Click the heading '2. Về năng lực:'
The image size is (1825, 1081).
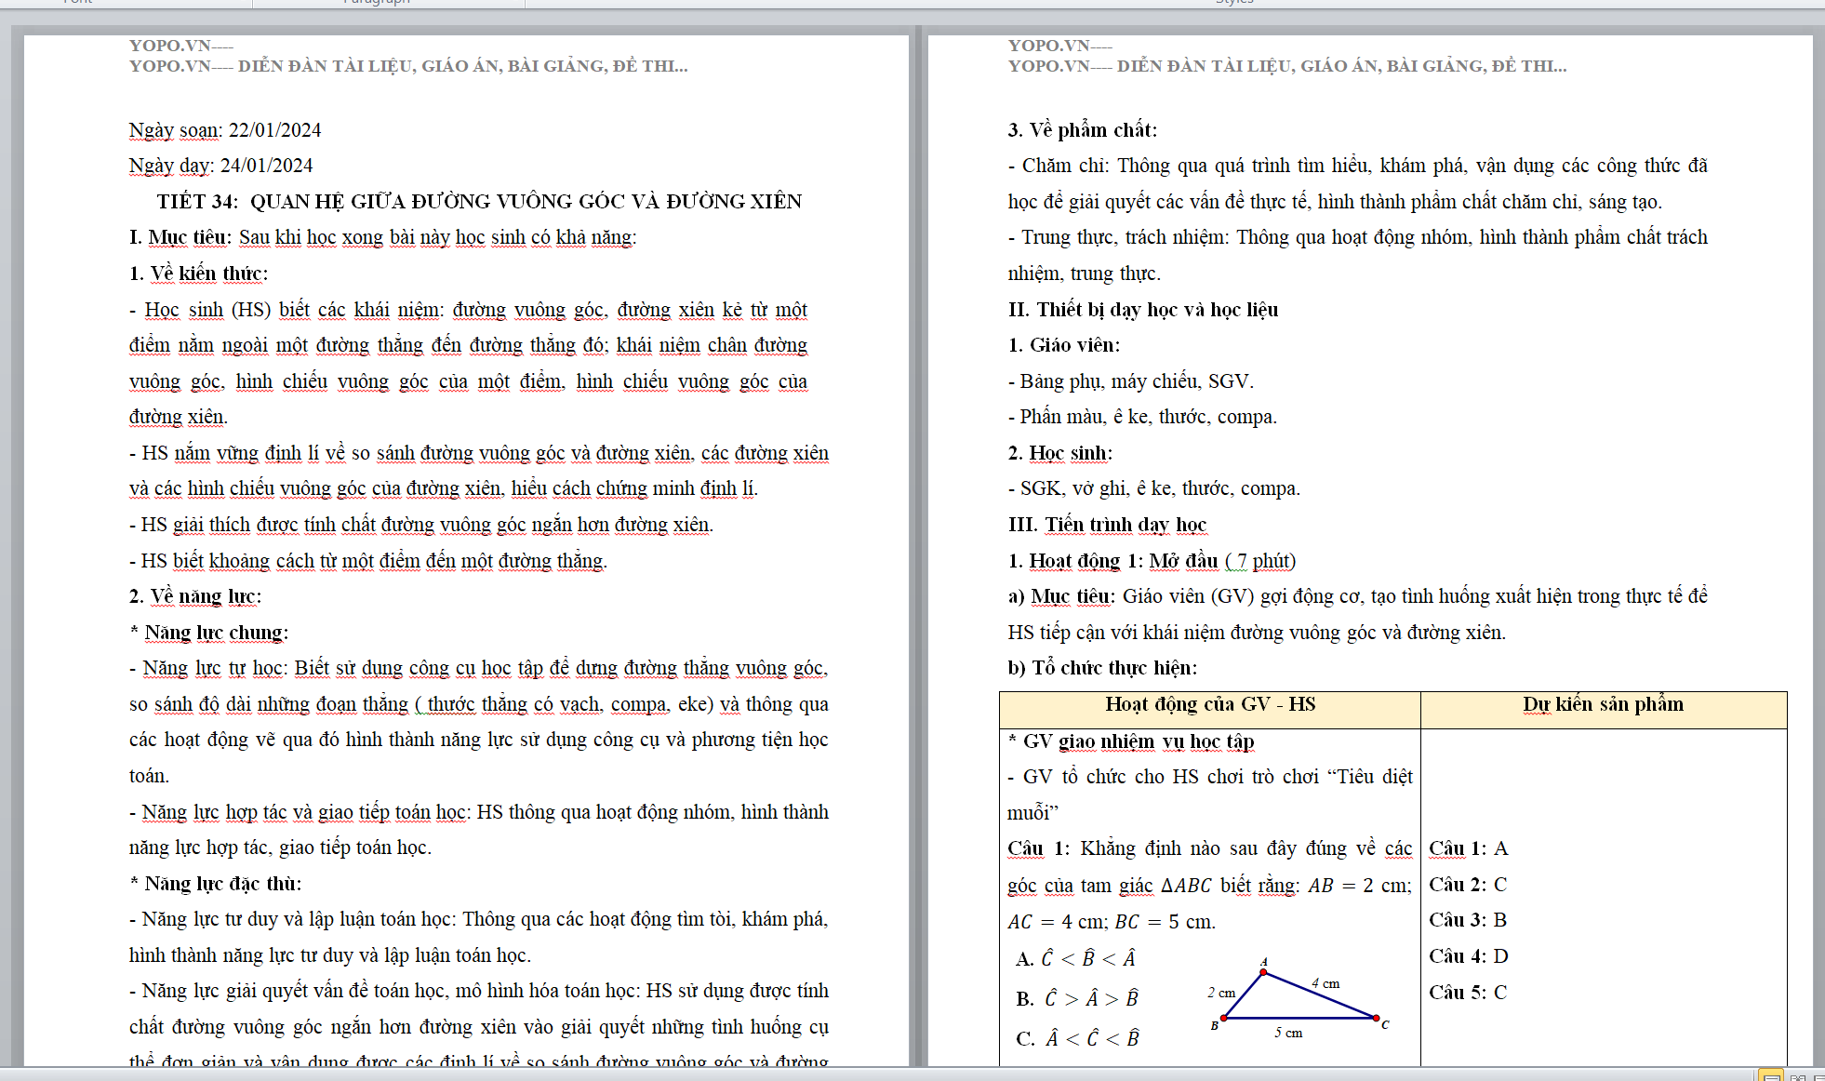tap(195, 596)
